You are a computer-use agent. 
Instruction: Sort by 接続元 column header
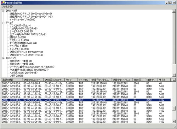[x=139, y=80]
